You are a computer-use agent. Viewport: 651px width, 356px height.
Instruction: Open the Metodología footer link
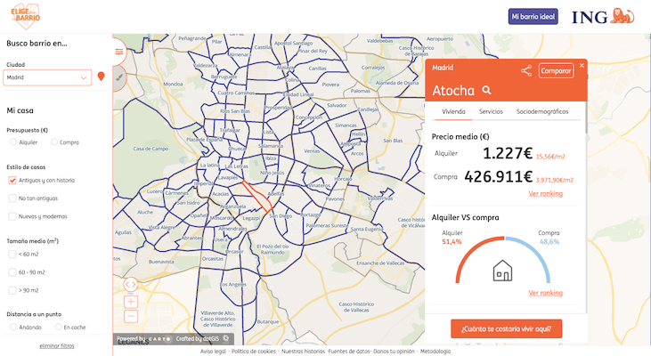(435, 352)
